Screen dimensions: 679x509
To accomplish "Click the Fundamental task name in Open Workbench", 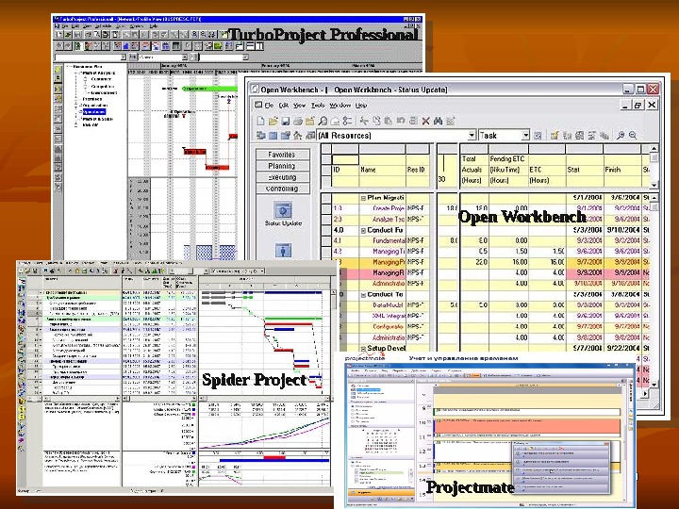I will tap(389, 240).
